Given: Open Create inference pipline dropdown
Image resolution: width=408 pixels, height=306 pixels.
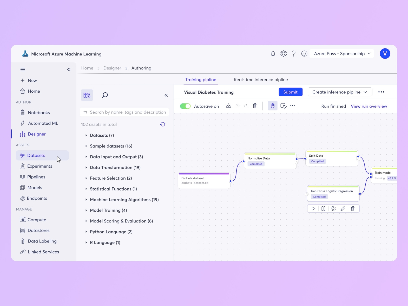Looking at the screenshot, I should point(340,92).
